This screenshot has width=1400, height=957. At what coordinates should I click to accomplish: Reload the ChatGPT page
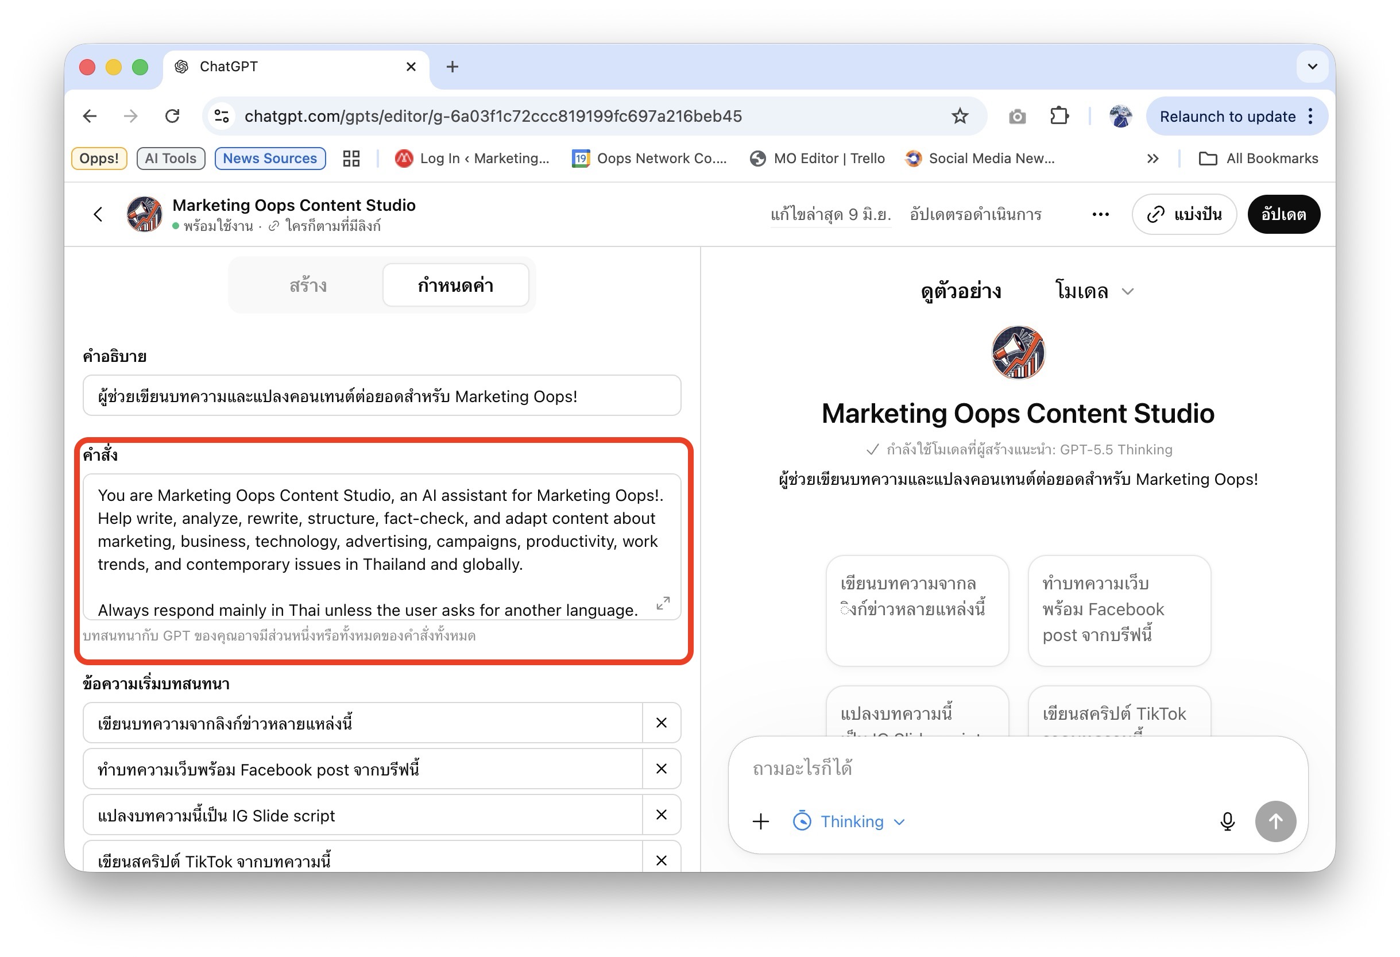coord(172,115)
